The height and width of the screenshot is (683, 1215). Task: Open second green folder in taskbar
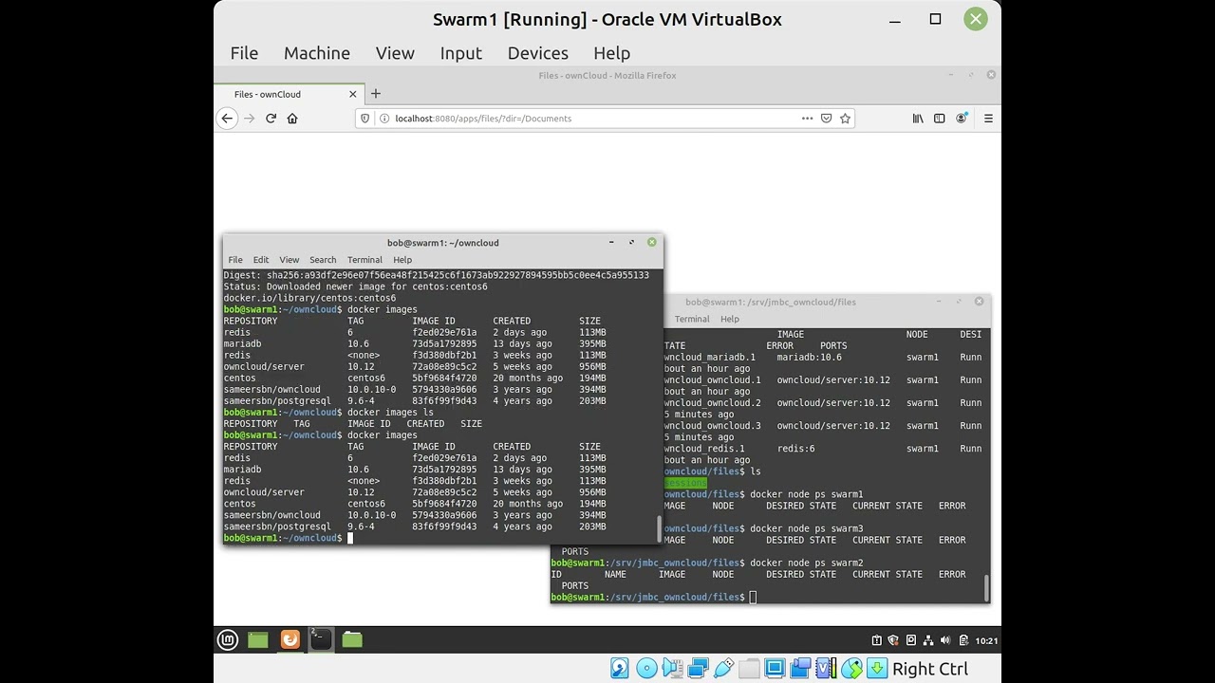tap(352, 640)
